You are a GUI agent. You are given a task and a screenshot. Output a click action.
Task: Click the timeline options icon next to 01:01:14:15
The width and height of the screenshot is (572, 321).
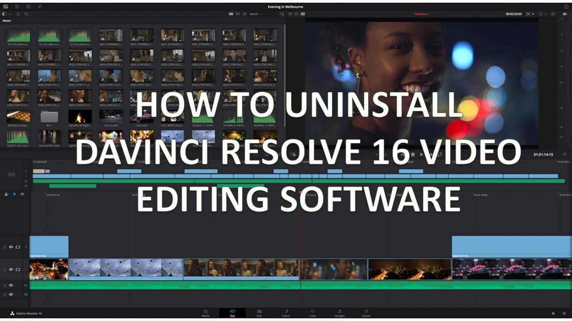pos(564,154)
